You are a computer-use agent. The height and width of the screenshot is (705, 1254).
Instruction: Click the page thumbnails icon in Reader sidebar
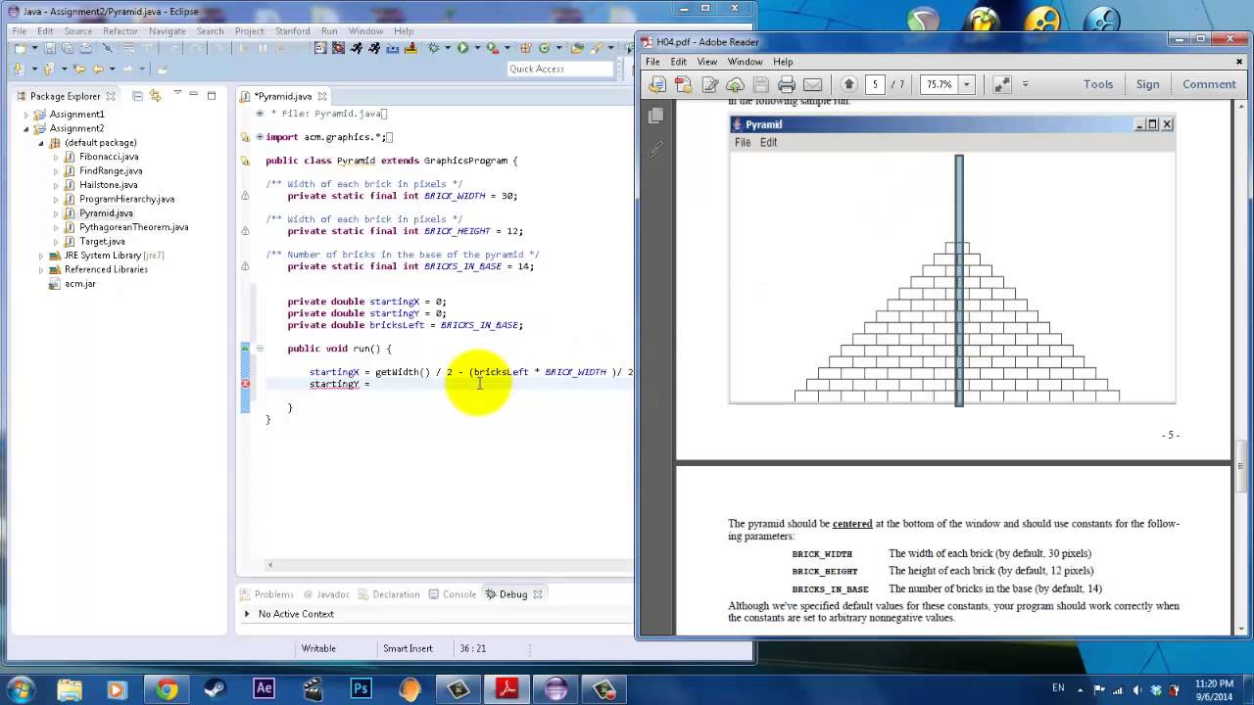coord(655,116)
